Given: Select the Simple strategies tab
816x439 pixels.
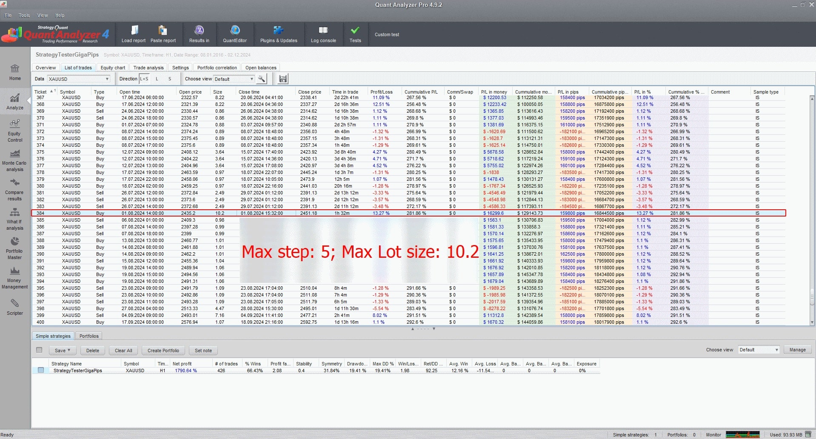Looking at the screenshot, I should [x=53, y=336].
